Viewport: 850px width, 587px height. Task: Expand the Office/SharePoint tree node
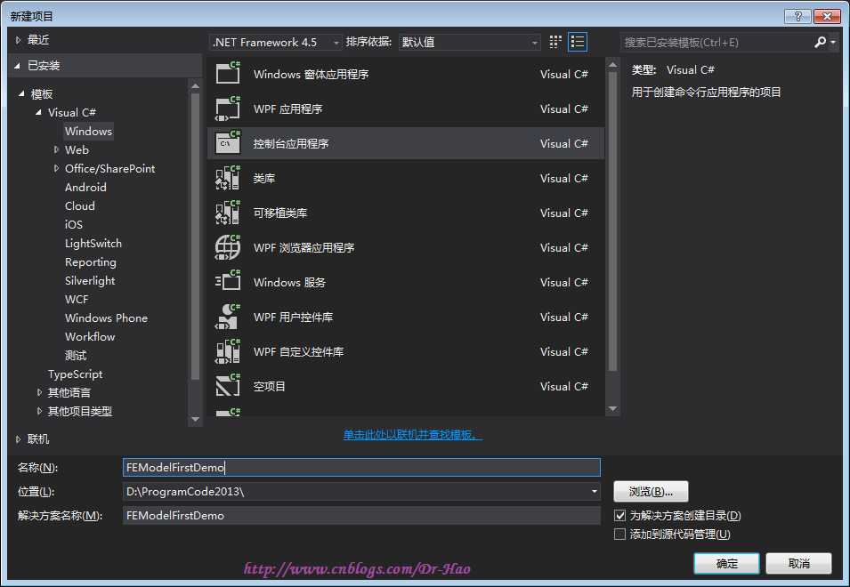point(56,168)
